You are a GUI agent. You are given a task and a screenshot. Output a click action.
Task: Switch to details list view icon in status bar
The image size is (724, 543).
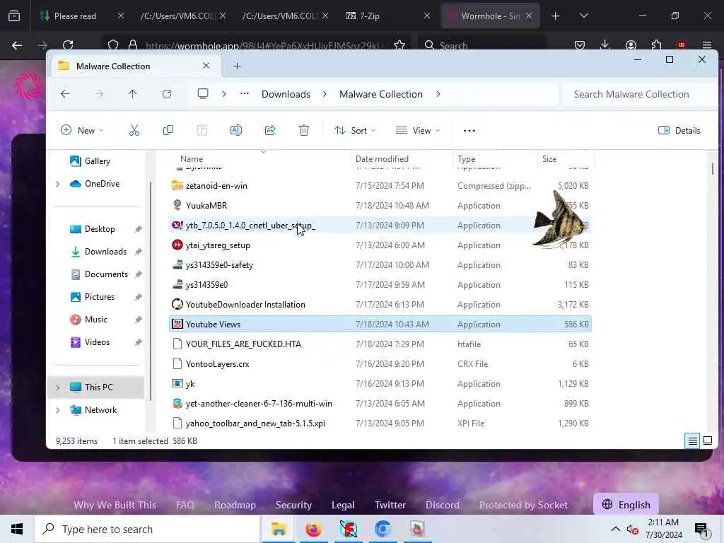pos(692,441)
